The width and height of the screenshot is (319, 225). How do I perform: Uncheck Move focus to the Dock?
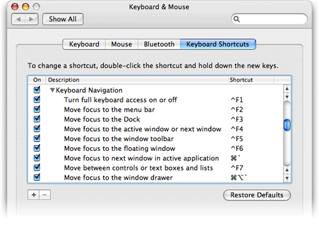[x=37, y=119]
